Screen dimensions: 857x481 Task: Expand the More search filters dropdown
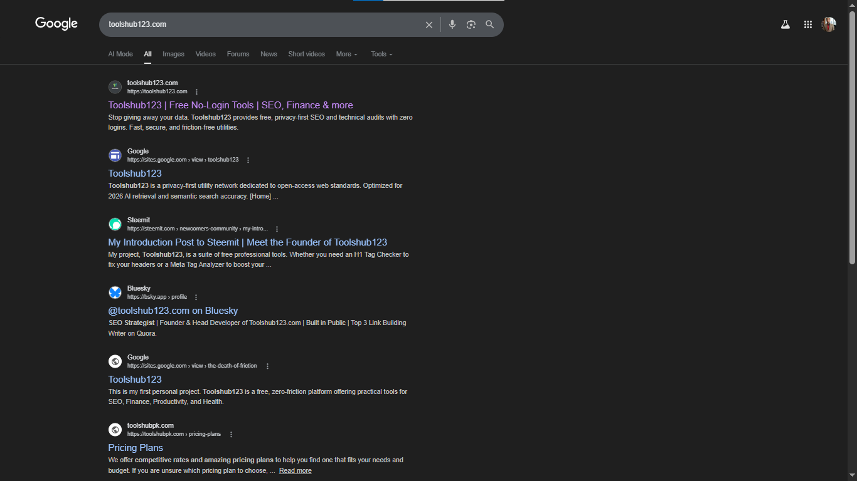[347, 54]
